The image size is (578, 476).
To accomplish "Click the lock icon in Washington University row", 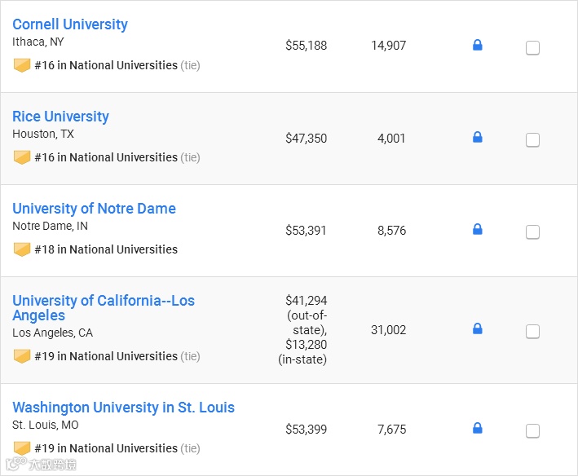I will pyautogui.click(x=478, y=428).
